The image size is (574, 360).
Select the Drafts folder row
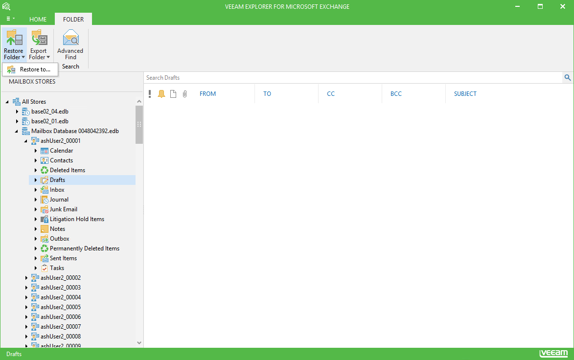[x=82, y=180]
